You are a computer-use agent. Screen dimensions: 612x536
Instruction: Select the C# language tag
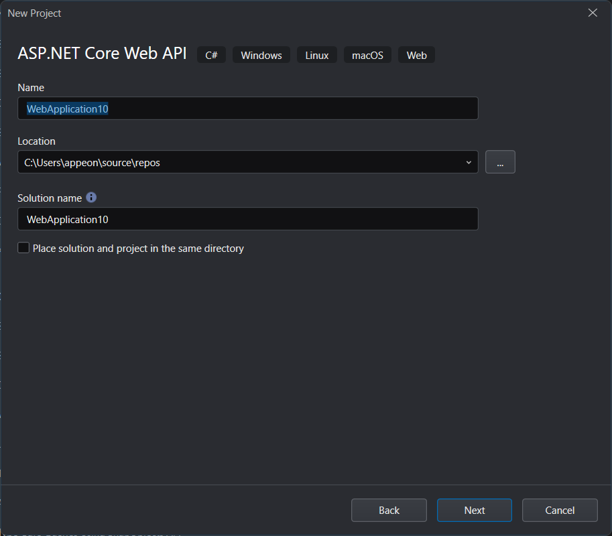pos(211,55)
